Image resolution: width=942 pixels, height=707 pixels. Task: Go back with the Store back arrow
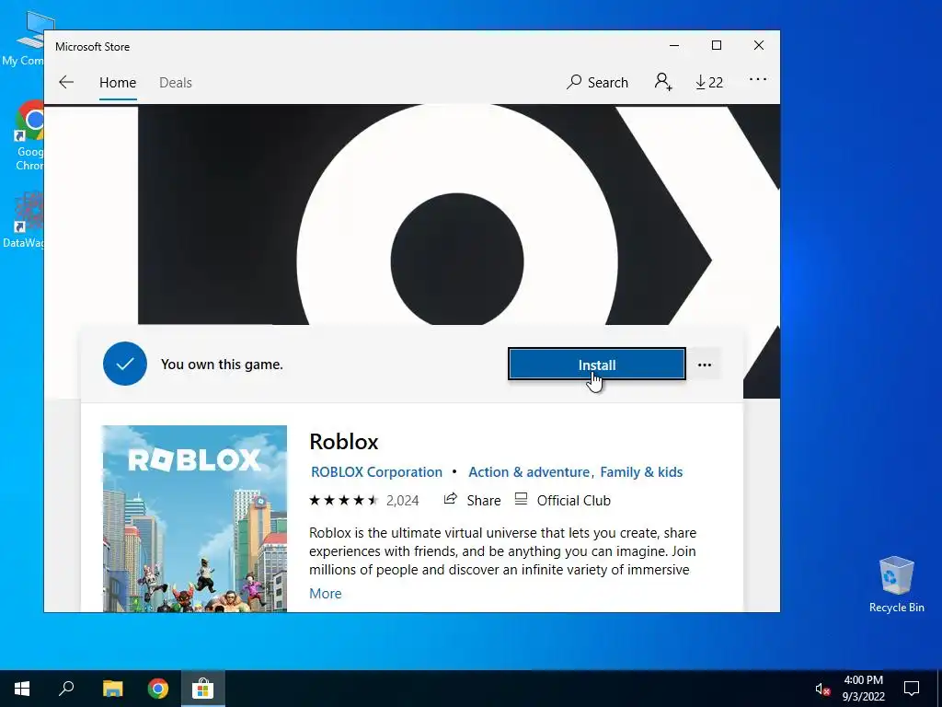point(66,82)
